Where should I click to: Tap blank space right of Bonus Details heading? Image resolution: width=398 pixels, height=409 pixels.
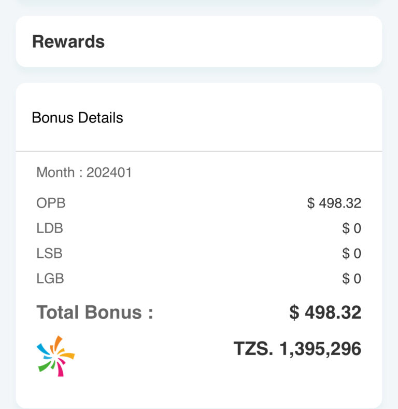(x=259, y=117)
